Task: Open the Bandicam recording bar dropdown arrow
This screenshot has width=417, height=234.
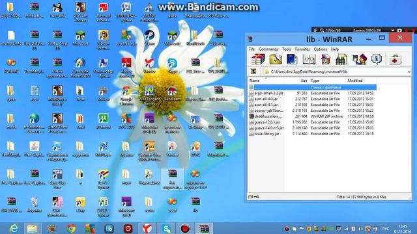Action: (393, 31)
